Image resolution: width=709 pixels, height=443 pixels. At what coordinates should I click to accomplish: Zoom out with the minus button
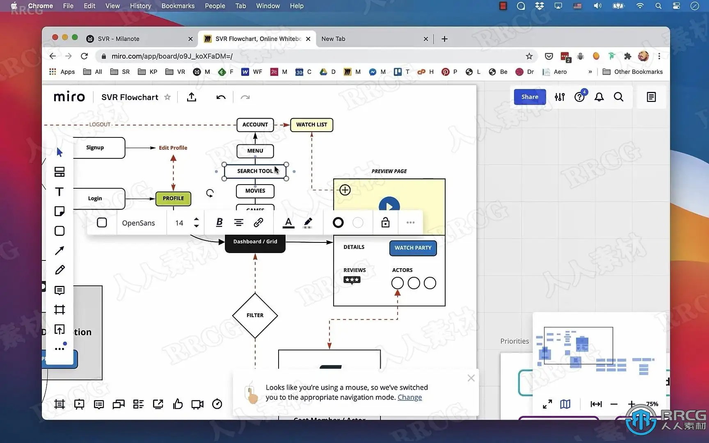point(614,404)
